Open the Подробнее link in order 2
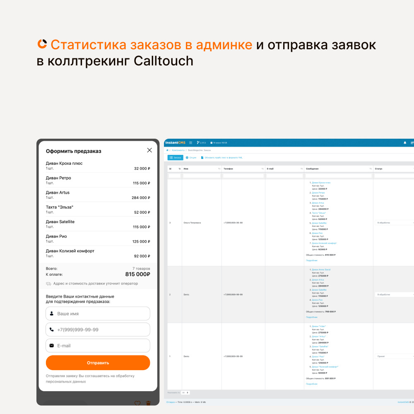414x414 pixels. point(312,318)
